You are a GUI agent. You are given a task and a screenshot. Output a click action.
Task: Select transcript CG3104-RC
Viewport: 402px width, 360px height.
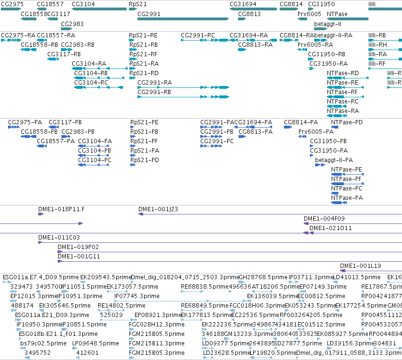coord(99,87)
